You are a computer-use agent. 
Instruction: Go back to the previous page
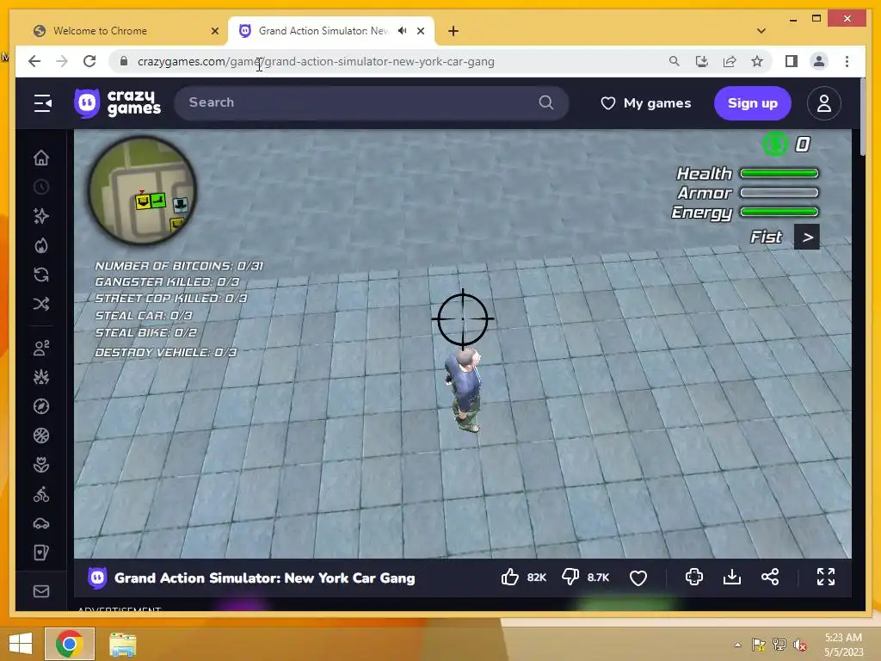pos(34,61)
